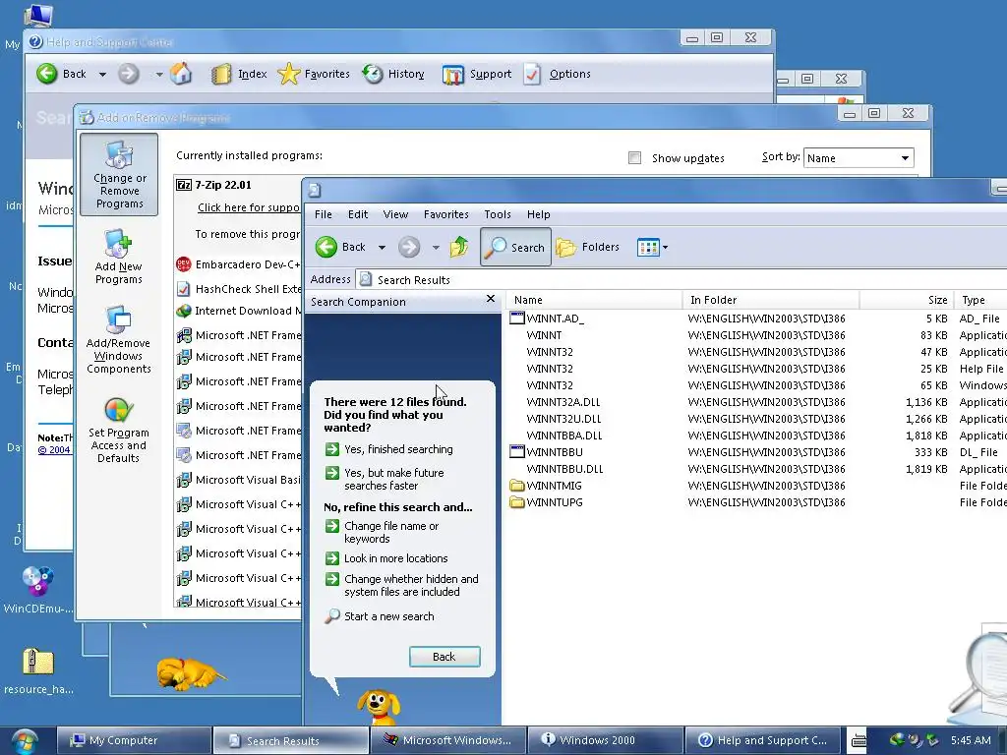The image size is (1007, 755).
Task: Open WinCDEmu desktop icon
Action: click(38, 591)
